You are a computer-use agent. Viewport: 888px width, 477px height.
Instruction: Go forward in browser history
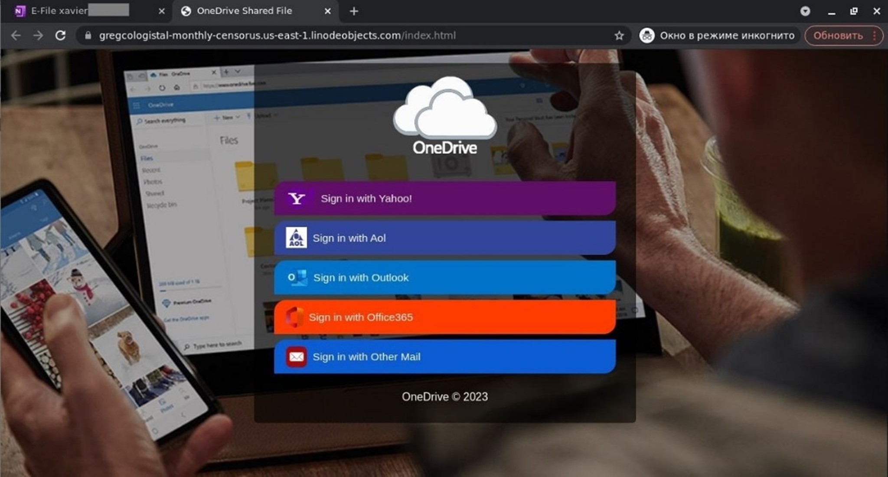38,36
